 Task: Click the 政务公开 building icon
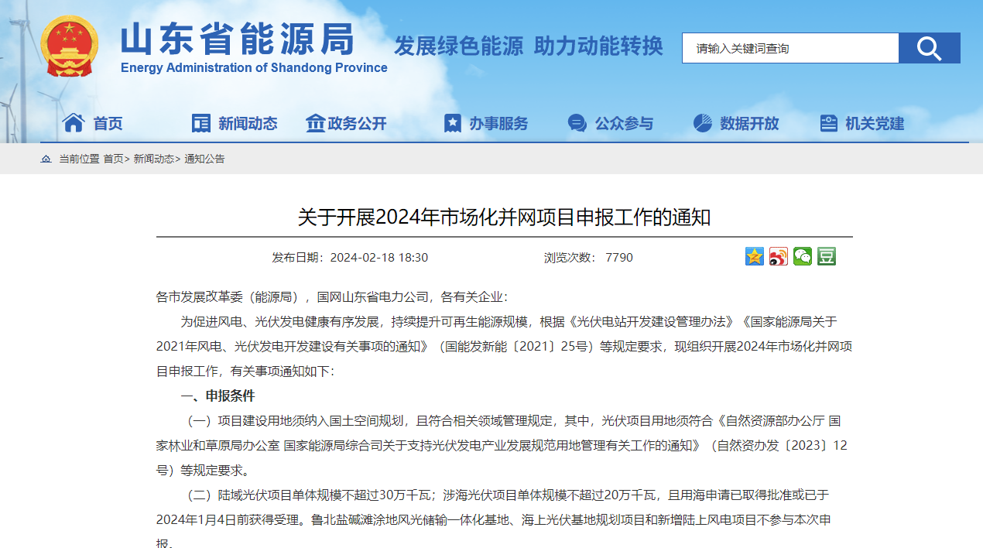point(315,122)
